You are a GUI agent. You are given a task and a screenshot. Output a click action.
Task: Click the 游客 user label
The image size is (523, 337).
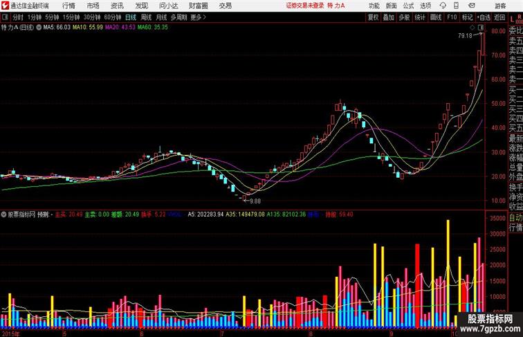click(500, 6)
